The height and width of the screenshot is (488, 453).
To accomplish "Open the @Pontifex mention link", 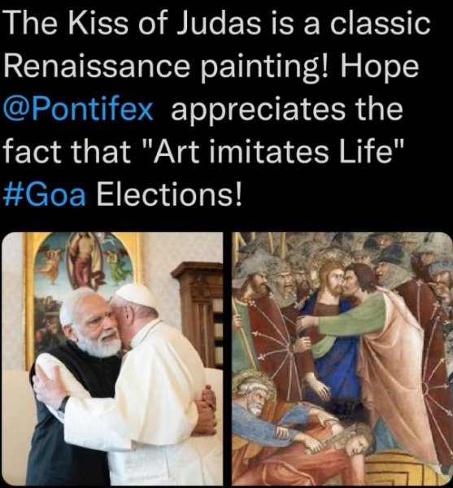I will click(x=78, y=110).
